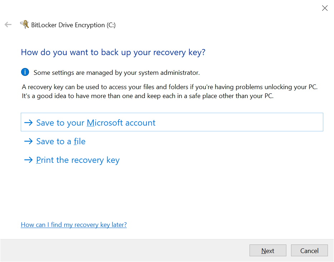The height and width of the screenshot is (262, 334).
Task: Open 'How can I find my recovery key later?'
Action: (x=74, y=225)
